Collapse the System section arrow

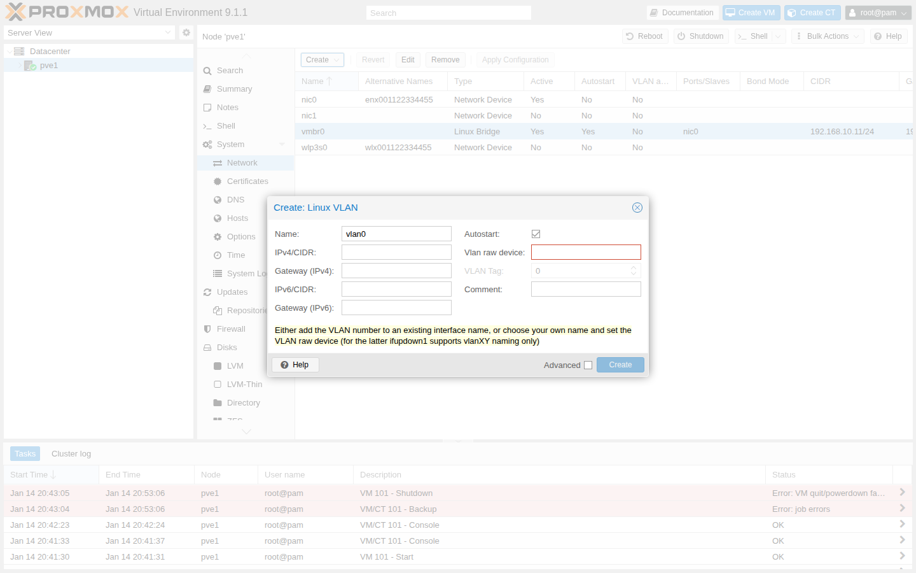pyautogui.click(x=282, y=145)
